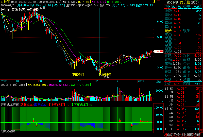Click the 内盘 3998 value

tap(198, 84)
